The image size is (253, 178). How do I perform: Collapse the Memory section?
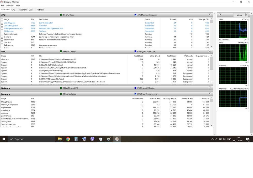click(210, 94)
